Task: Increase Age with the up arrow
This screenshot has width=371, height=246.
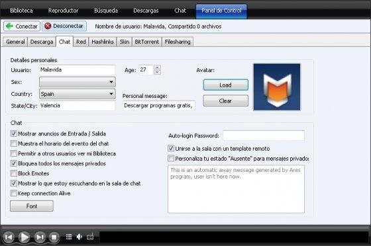Action: click(x=158, y=67)
